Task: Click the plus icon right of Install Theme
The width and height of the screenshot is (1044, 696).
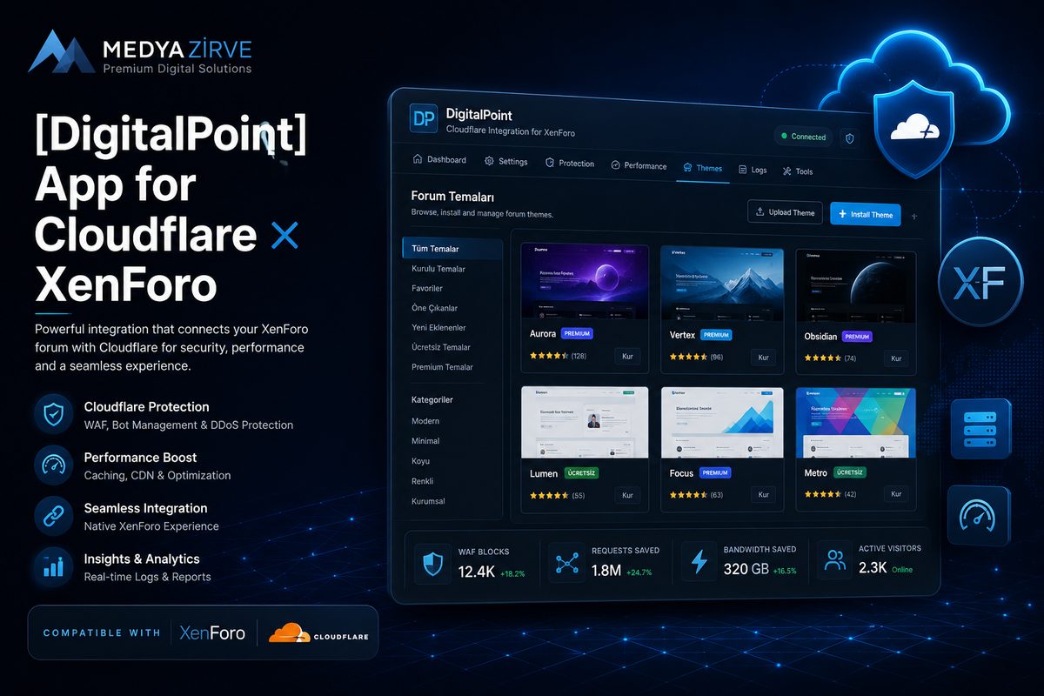Action: click(913, 215)
